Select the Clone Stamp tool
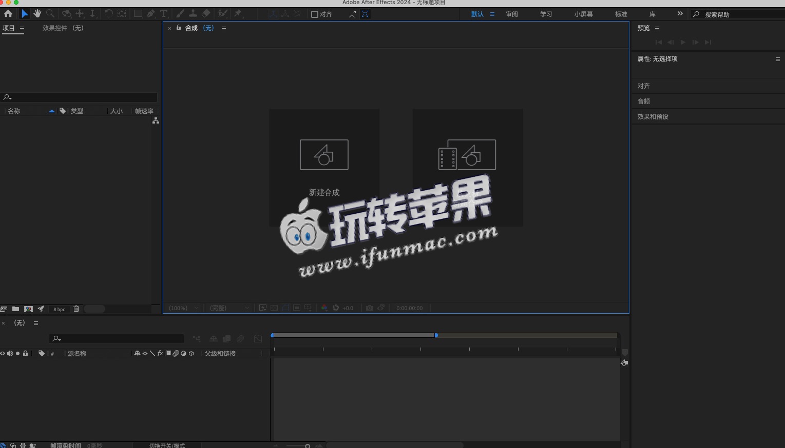Viewport: 785px width, 448px height. tap(193, 14)
